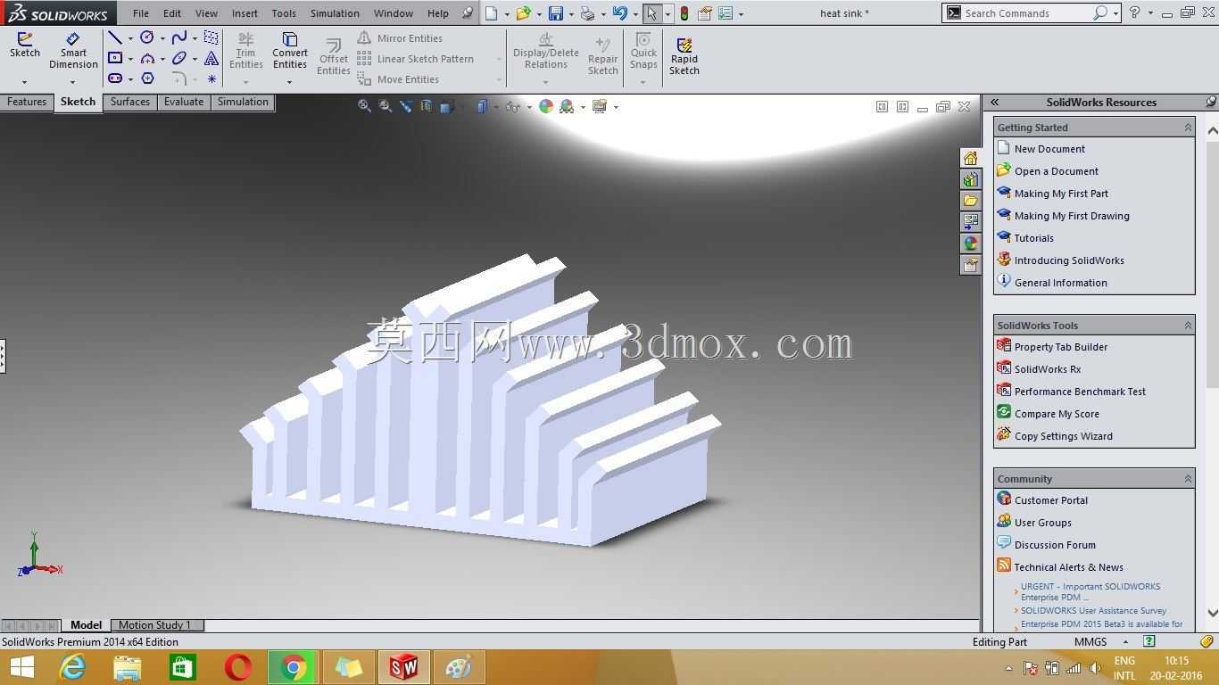Select the Corner Rectangle tool
The width and height of the screenshot is (1219, 685).
tap(115, 58)
